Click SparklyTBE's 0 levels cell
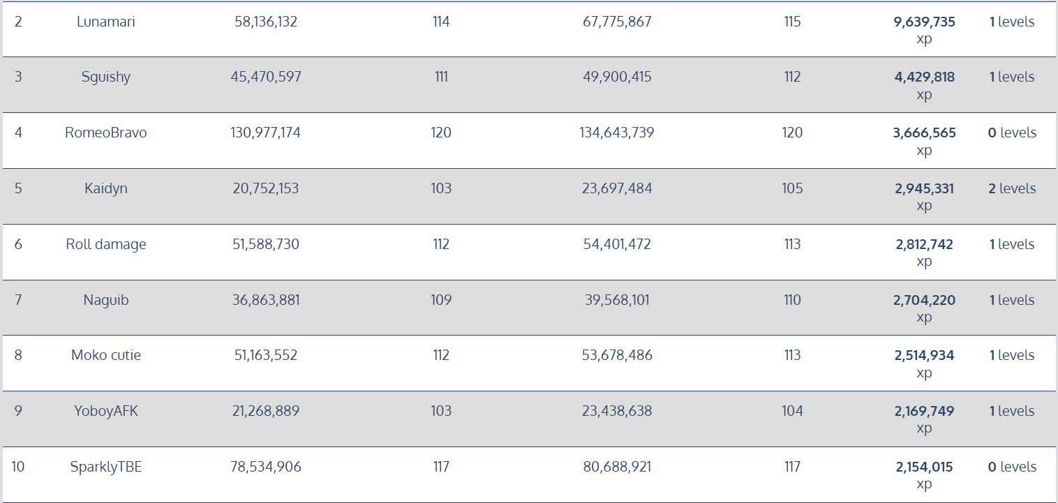Screen dimensions: 1058x503 1012,467
